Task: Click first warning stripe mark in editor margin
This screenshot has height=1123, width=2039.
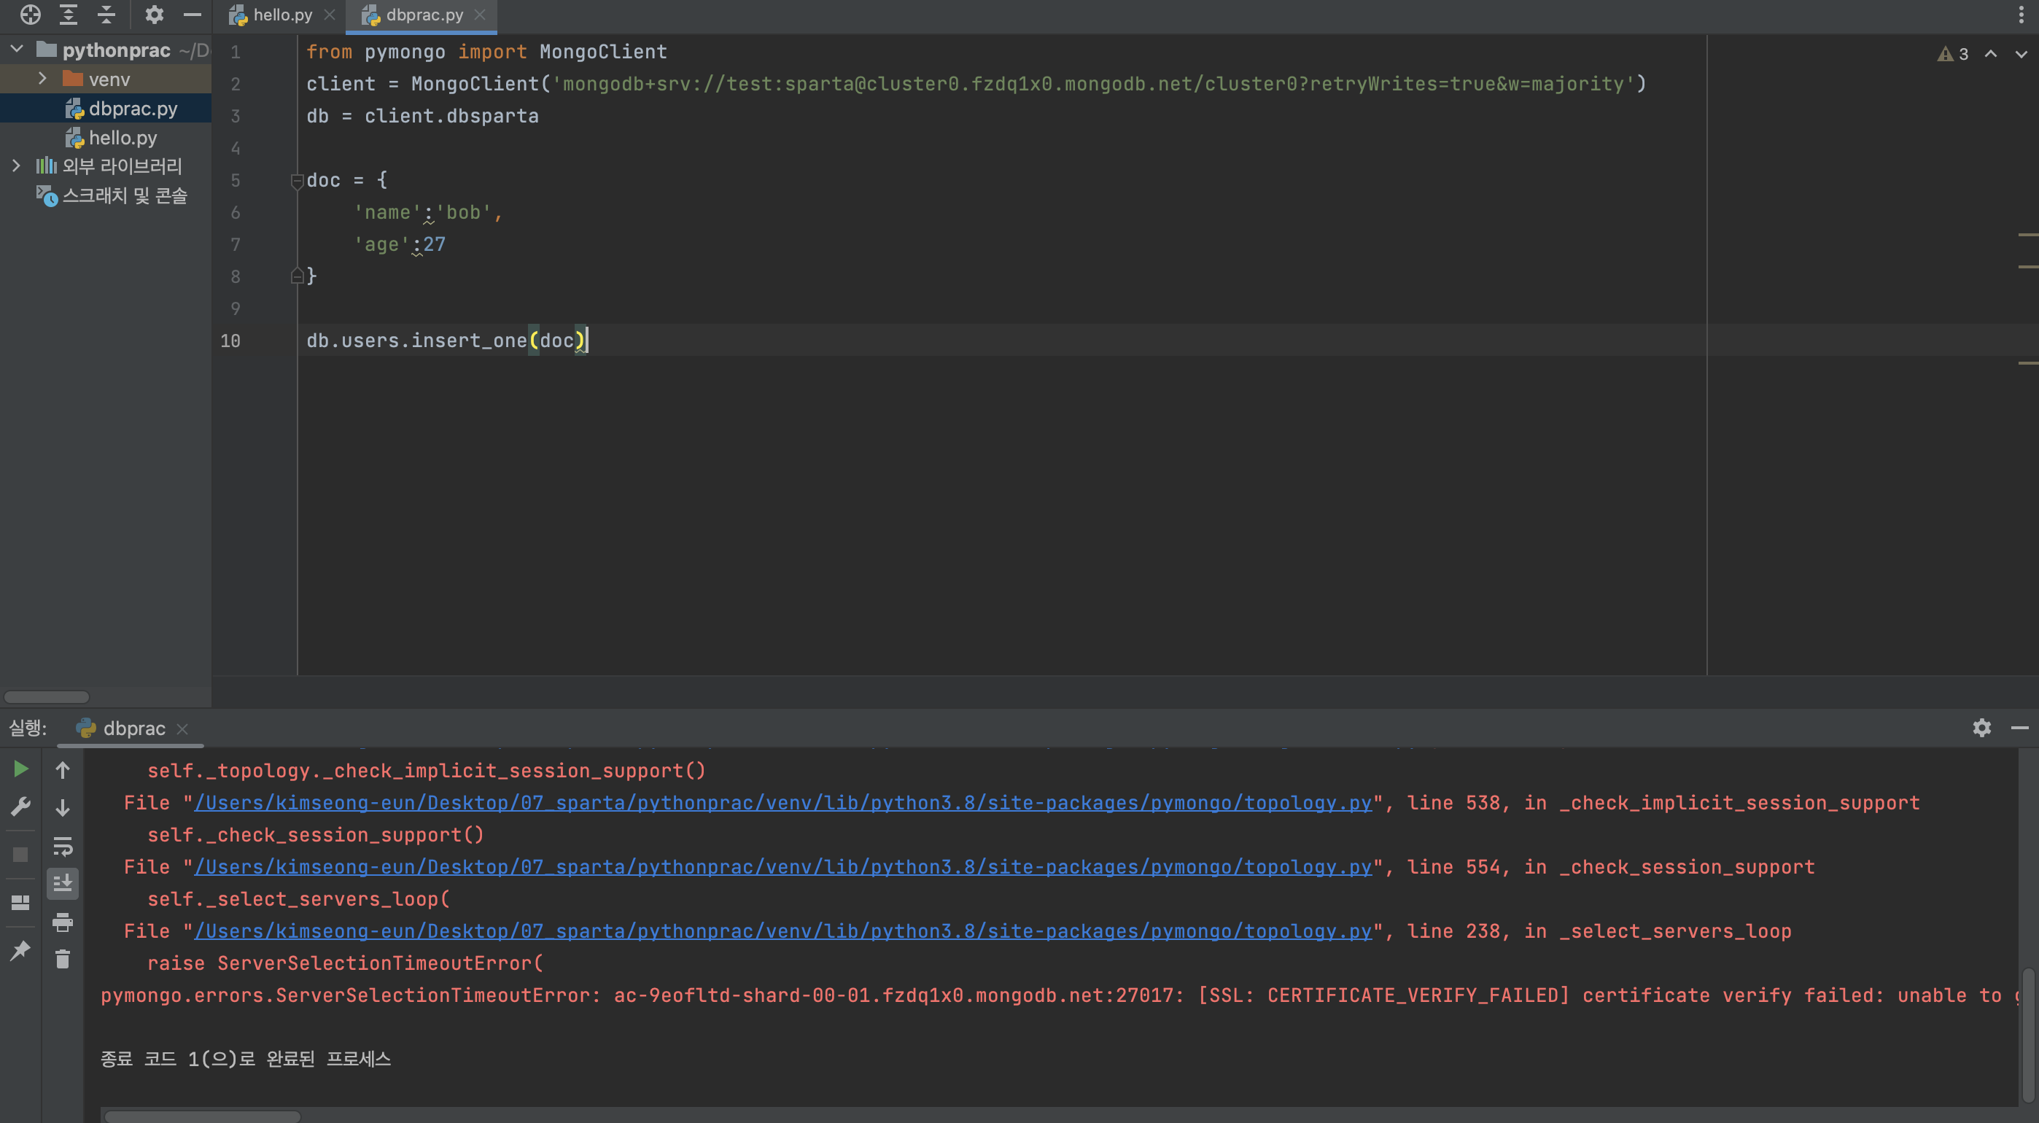Action: click(x=2028, y=234)
